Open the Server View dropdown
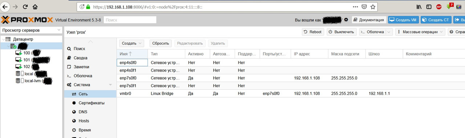Image resolution: width=465 pixels, height=138 pixels. click(x=32, y=31)
